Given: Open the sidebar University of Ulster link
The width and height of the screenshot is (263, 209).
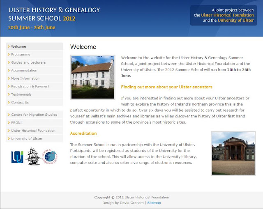Looking at the screenshot, I should coord(35,139).
